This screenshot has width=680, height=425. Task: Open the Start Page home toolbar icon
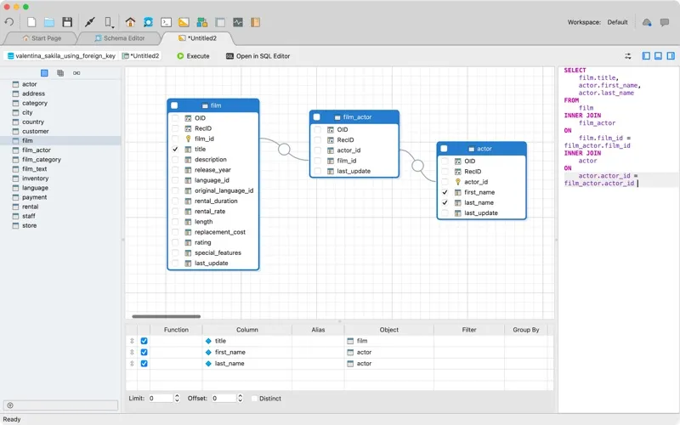[130, 22]
